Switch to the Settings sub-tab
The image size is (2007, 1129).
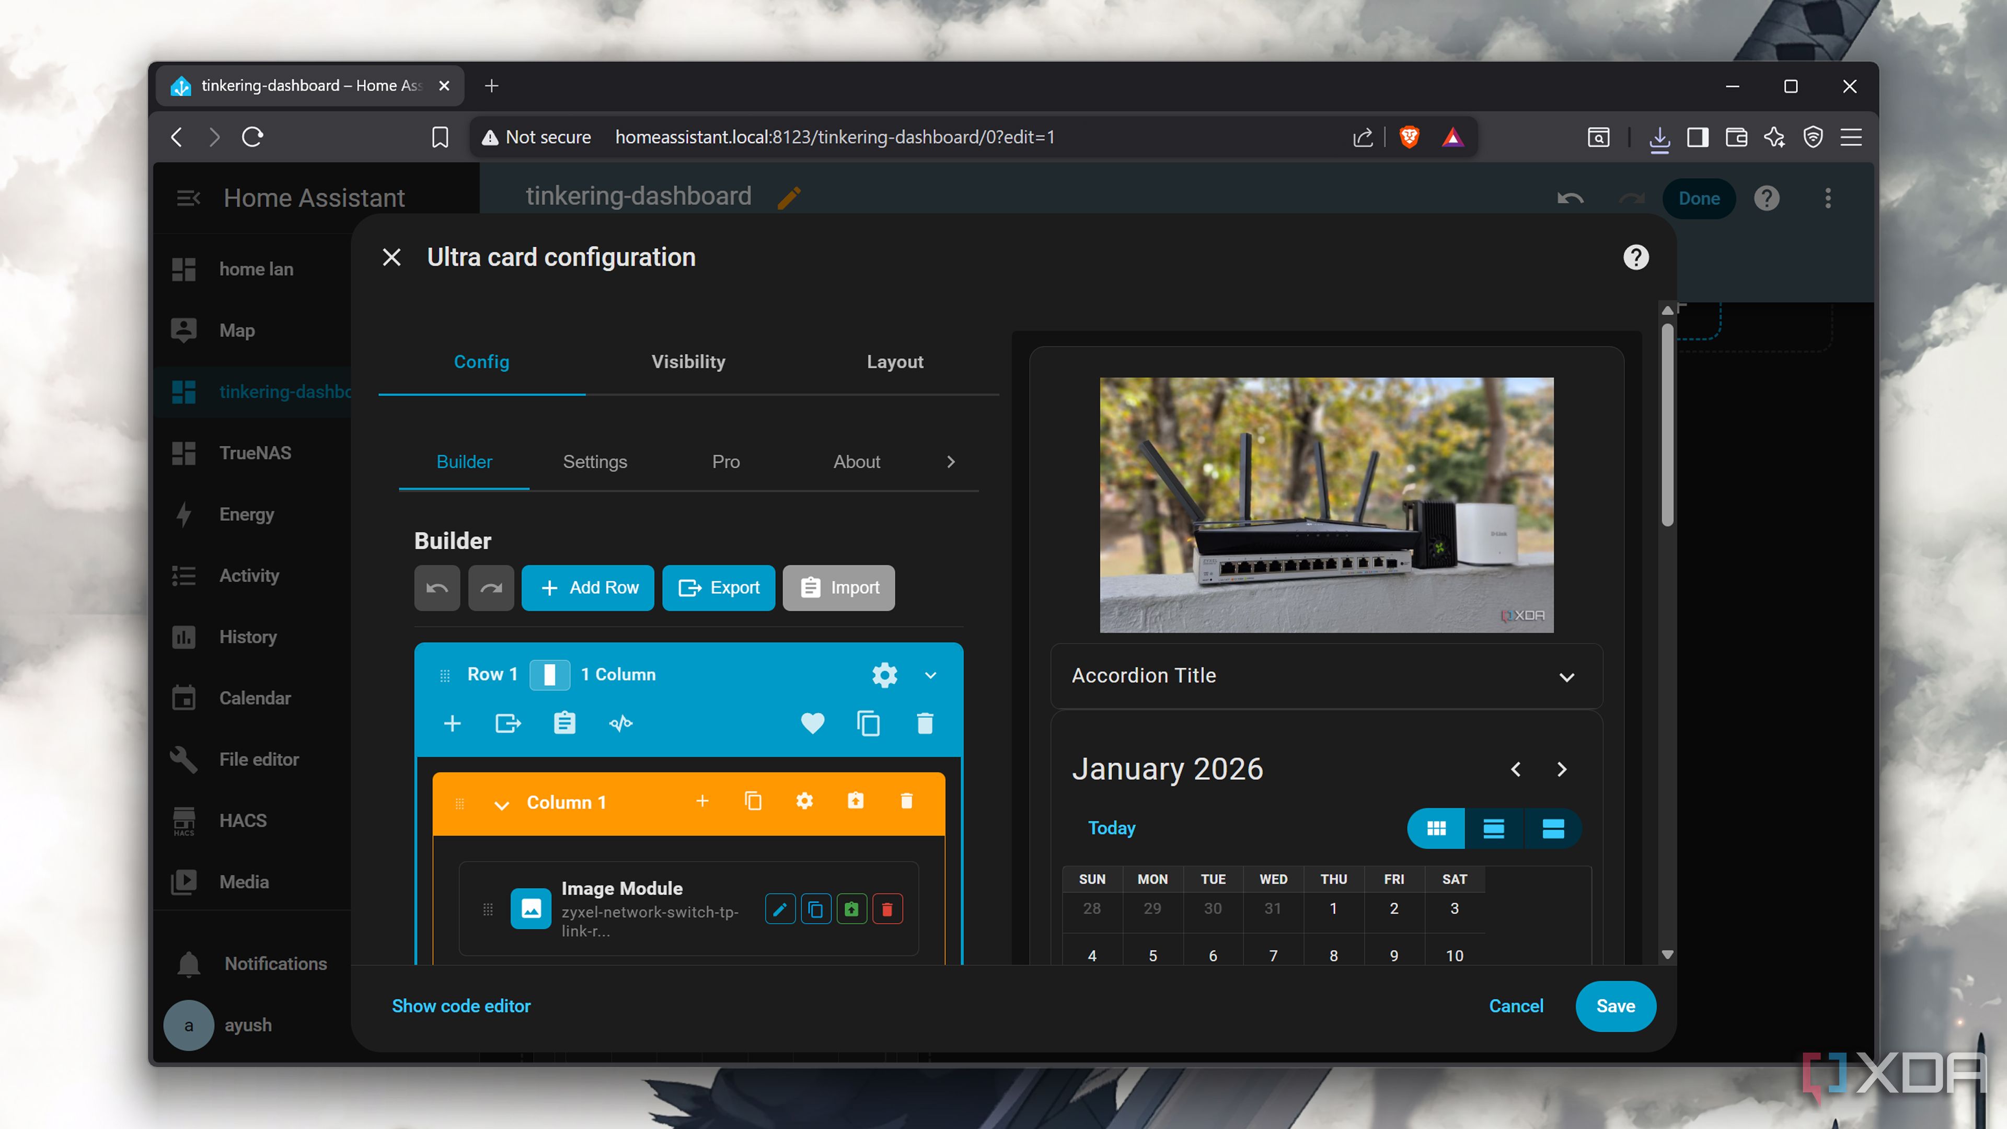coord(594,462)
